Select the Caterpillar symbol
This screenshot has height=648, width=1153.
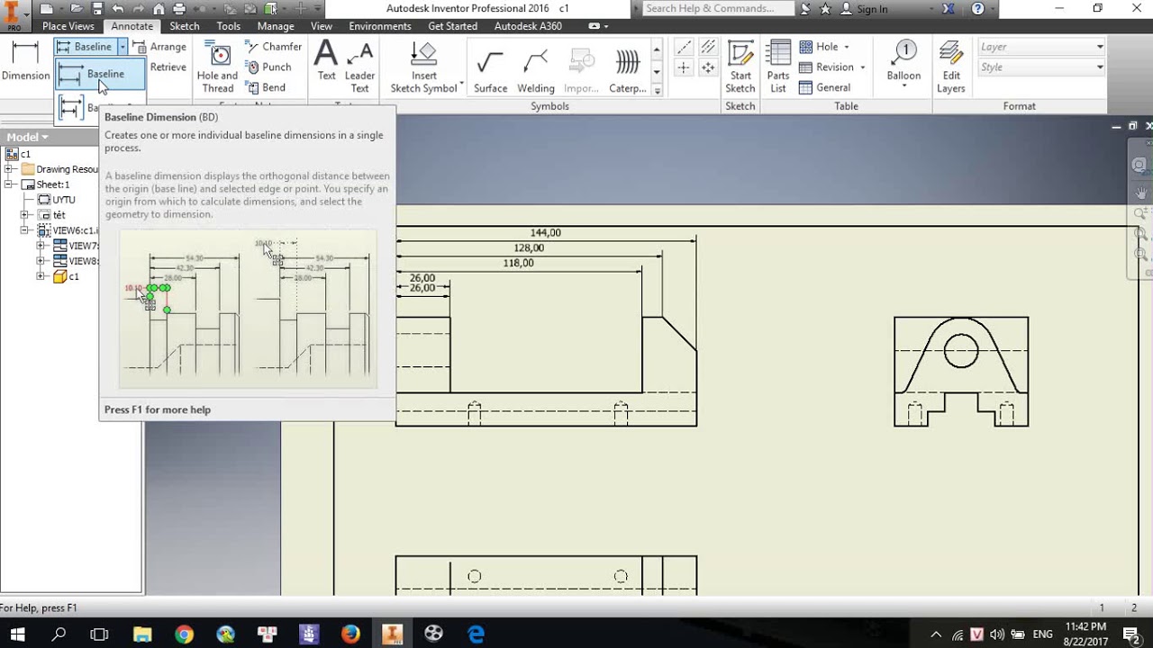point(627,70)
